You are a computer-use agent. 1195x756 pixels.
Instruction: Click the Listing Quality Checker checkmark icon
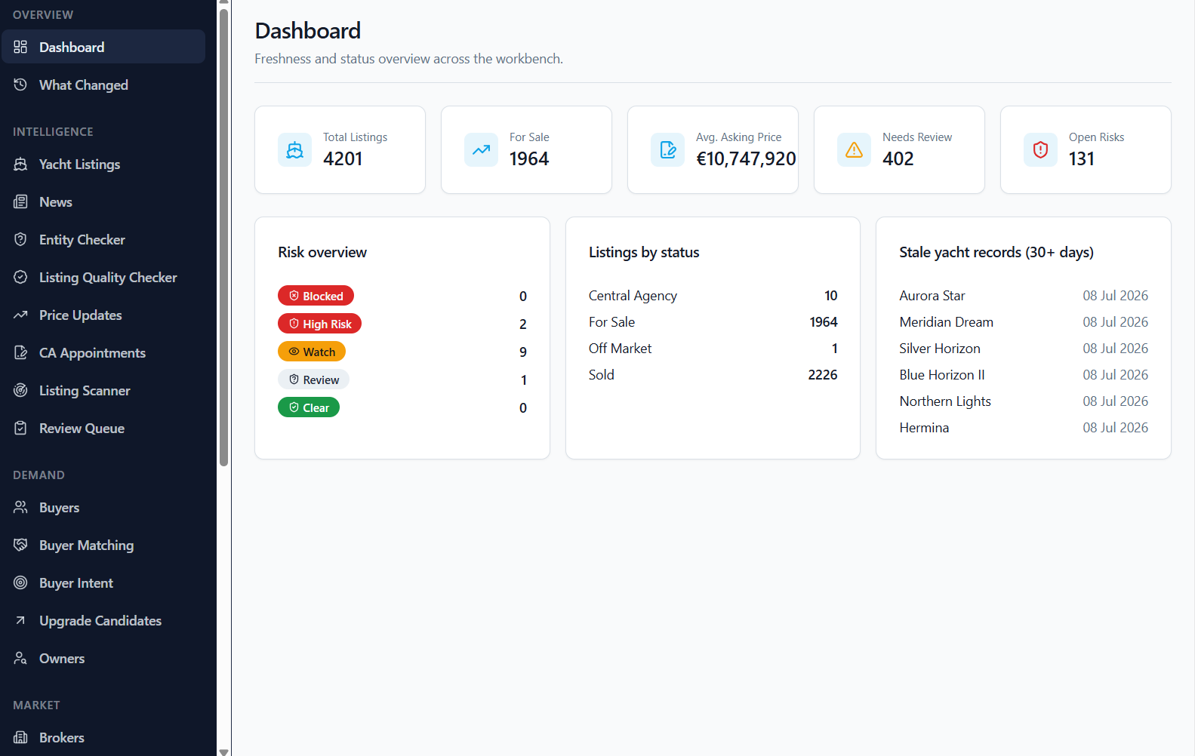click(20, 277)
